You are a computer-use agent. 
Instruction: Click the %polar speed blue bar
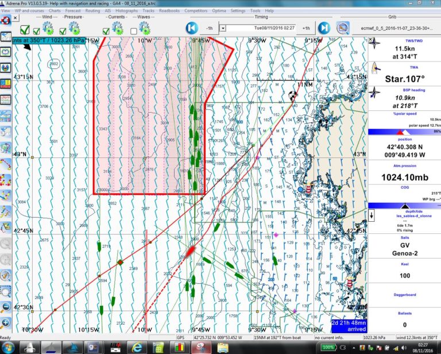point(404,132)
